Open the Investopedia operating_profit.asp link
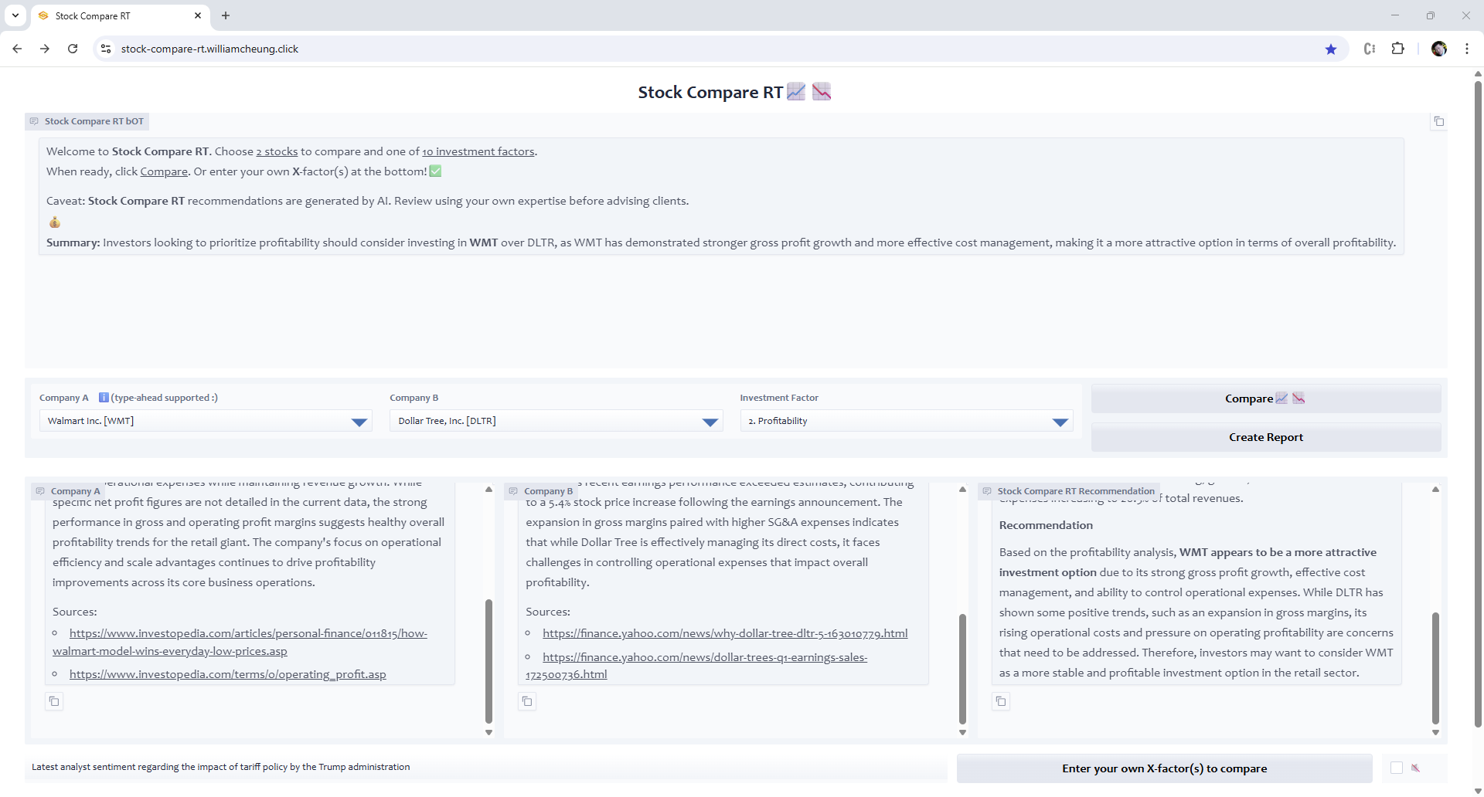This screenshot has height=797, width=1484. click(x=228, y=674)
